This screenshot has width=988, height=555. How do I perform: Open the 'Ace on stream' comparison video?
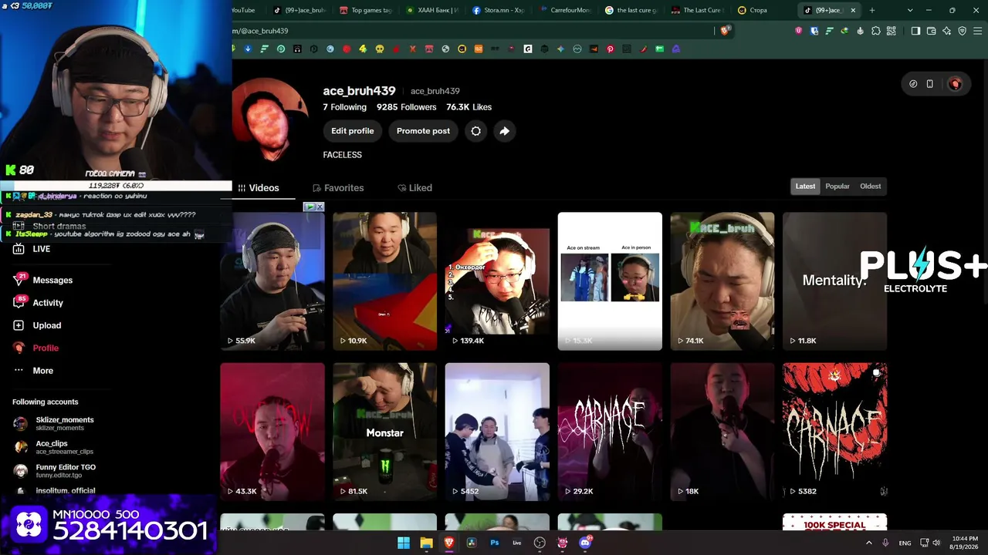click(610, 281)
